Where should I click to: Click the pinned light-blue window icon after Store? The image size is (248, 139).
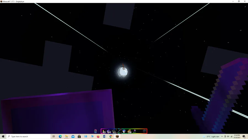tap(86, 137)
